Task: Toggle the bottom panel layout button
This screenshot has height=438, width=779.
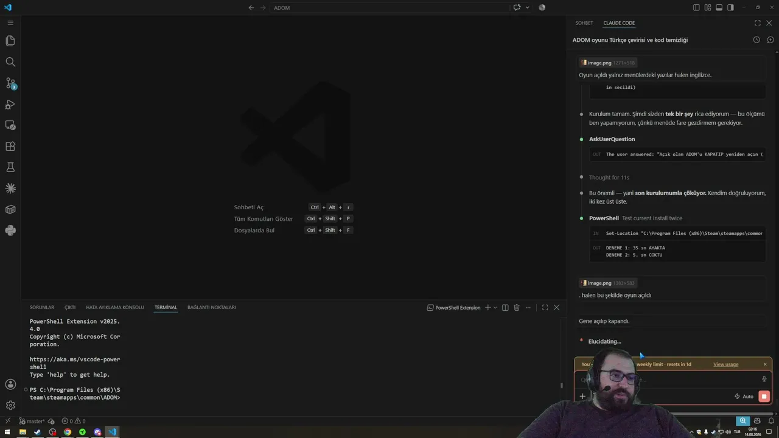Action: click(719, 7)
